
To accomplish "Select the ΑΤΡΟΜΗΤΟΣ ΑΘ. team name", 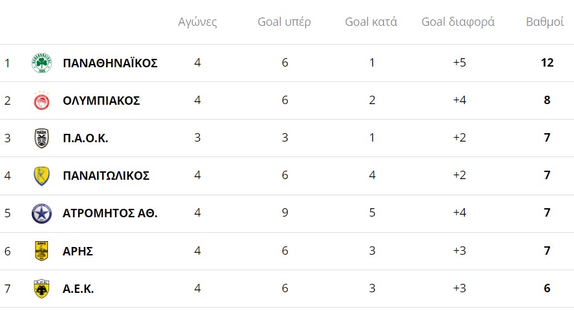I will point(110,213).
